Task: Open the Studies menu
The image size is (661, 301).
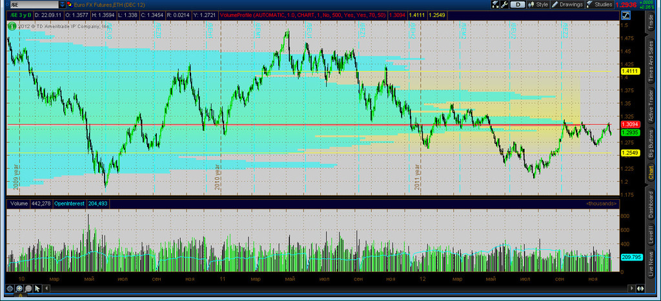Action: coord(599,5)
